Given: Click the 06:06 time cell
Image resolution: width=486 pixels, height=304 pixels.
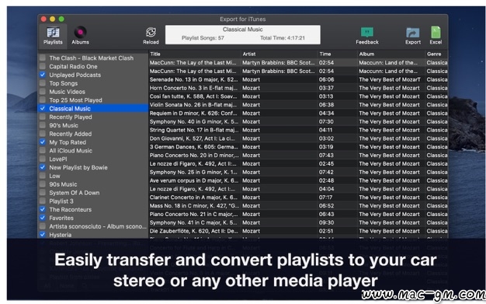Looking at the screenshot, I should click(x=326, y=79).
